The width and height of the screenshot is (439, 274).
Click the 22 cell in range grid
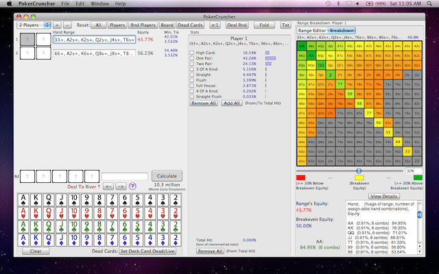[x=417, y=161]
